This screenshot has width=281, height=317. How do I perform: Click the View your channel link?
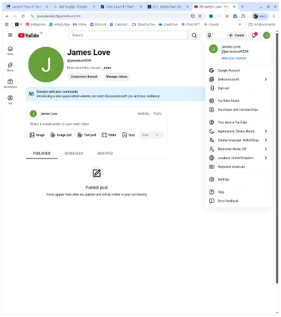[x=234, y=58]
